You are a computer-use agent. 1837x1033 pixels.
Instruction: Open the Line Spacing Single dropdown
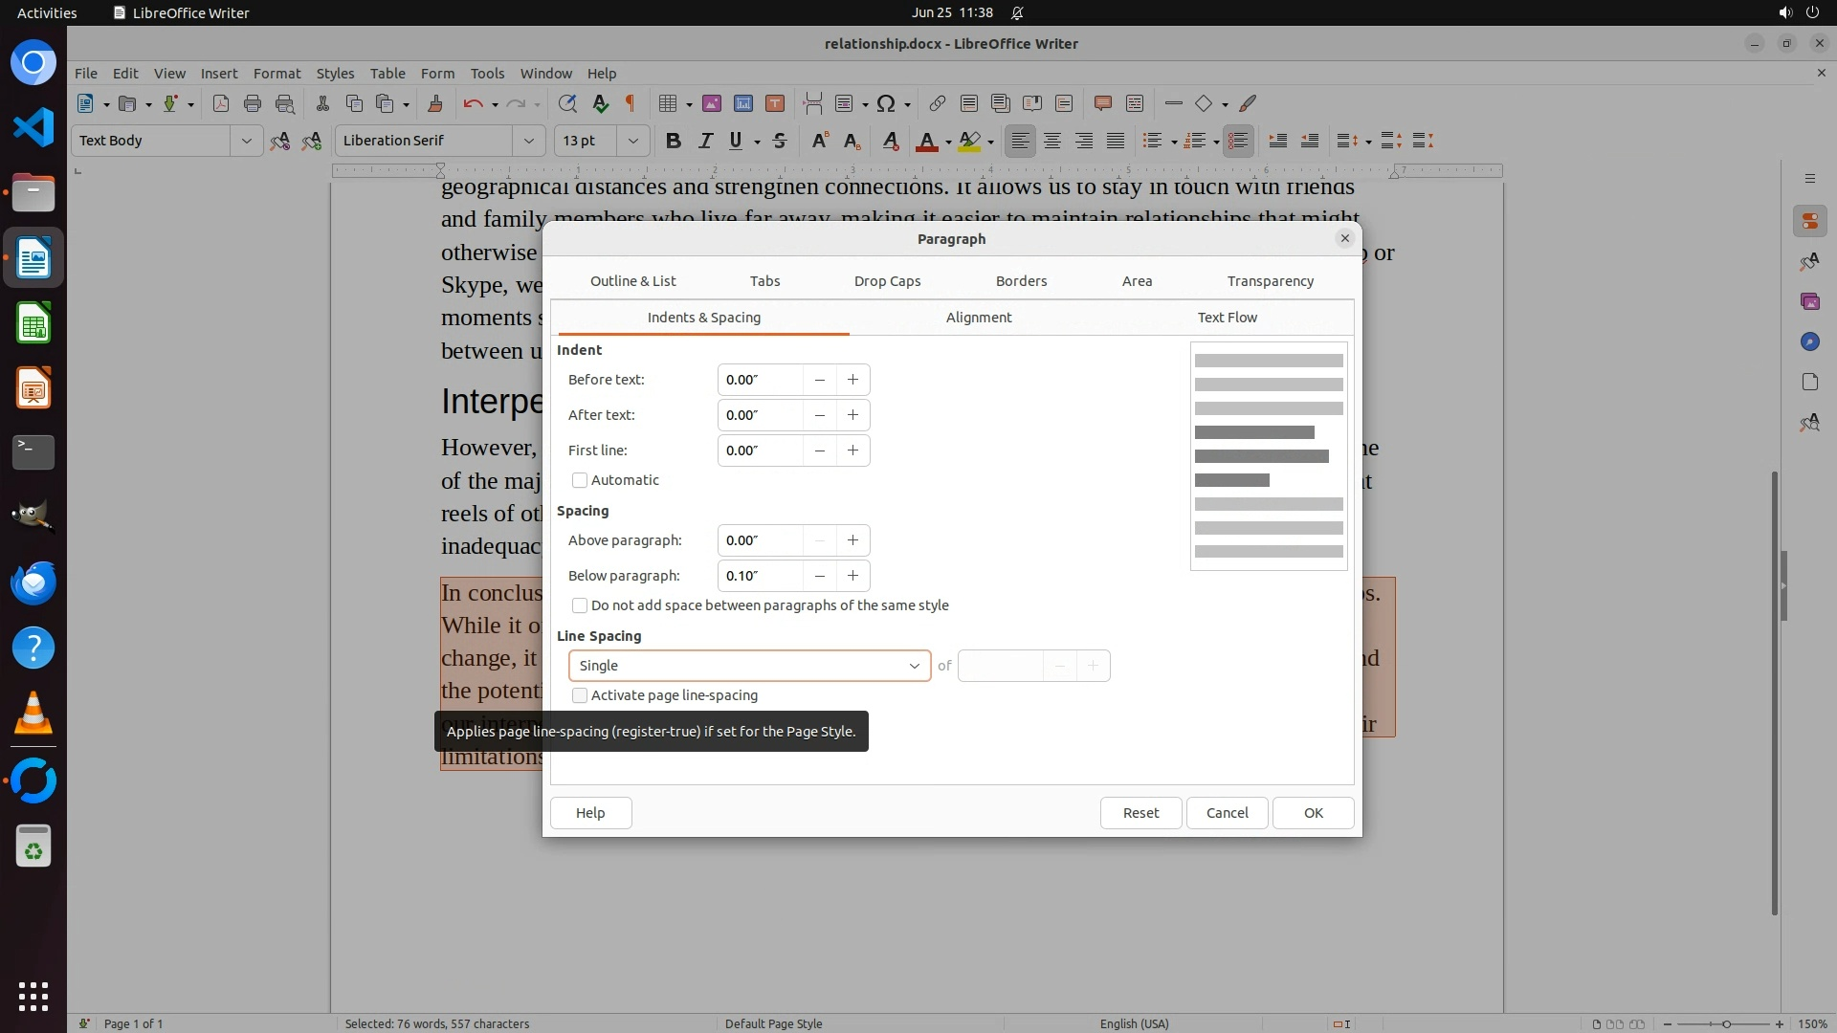coord(749,666)
